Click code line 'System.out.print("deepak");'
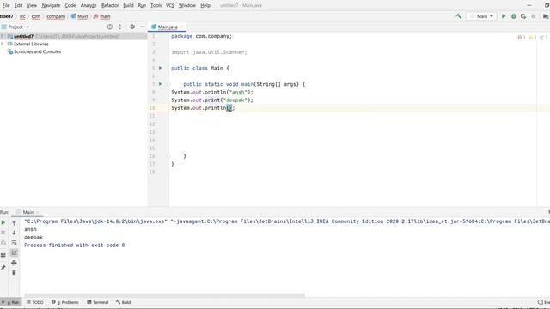 [212, 100]
